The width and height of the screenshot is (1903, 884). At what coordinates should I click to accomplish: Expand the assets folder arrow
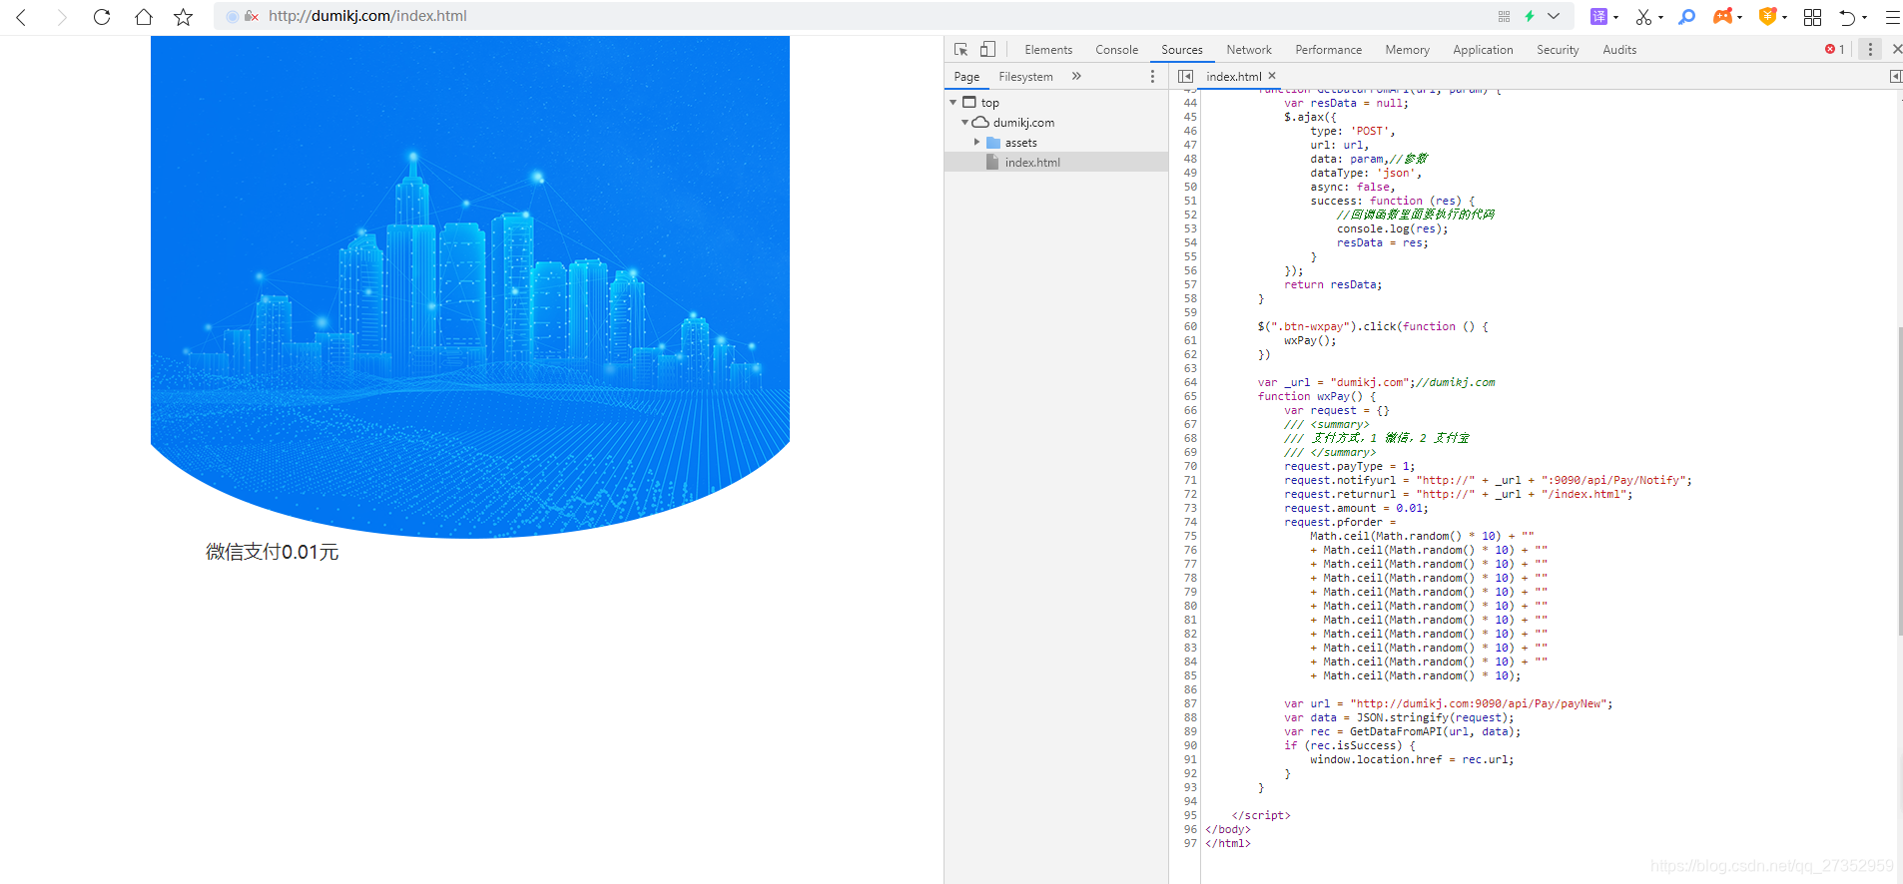tap(977, 143)
